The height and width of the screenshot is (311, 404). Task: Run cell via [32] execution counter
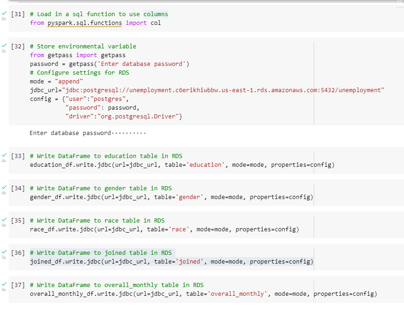click(x=18, y=47)
